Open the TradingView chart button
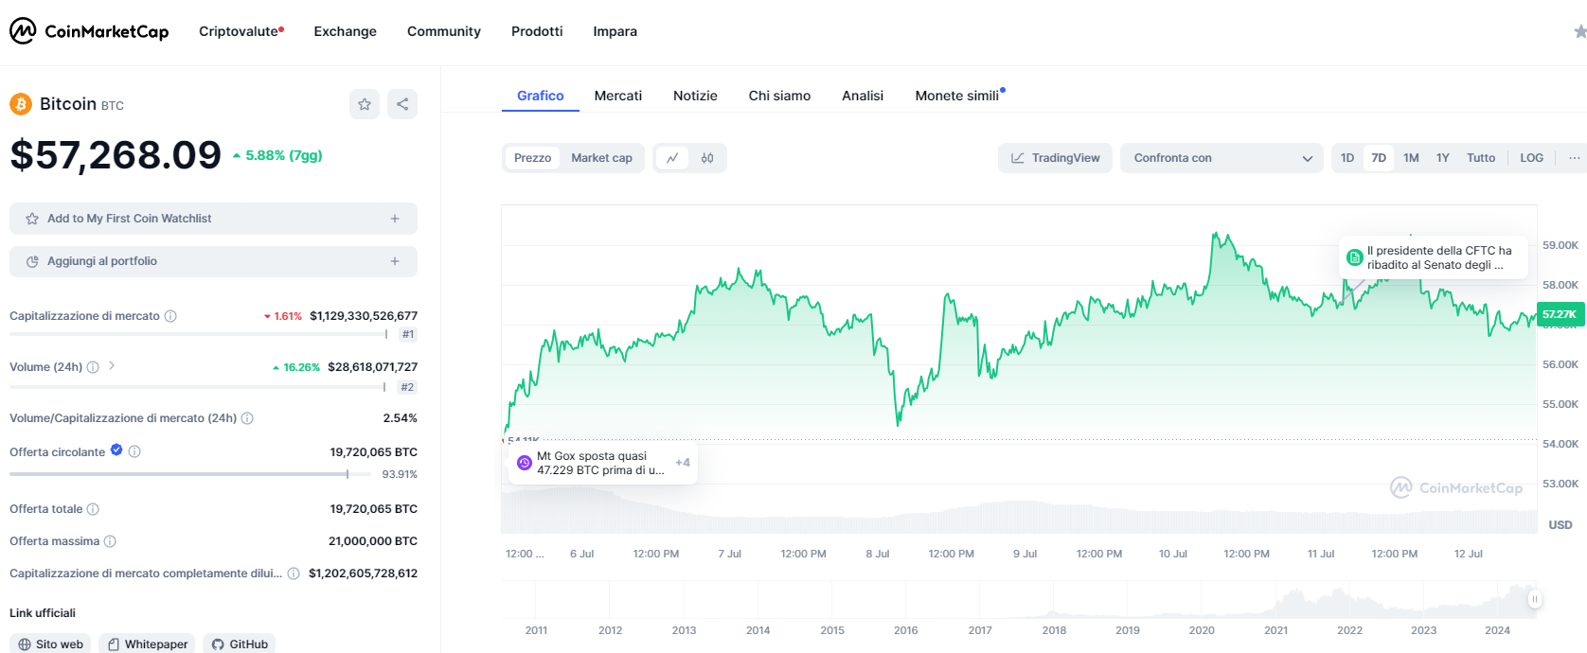The height and width of the screenshot is (653, 1587). tap(1055, 158)
